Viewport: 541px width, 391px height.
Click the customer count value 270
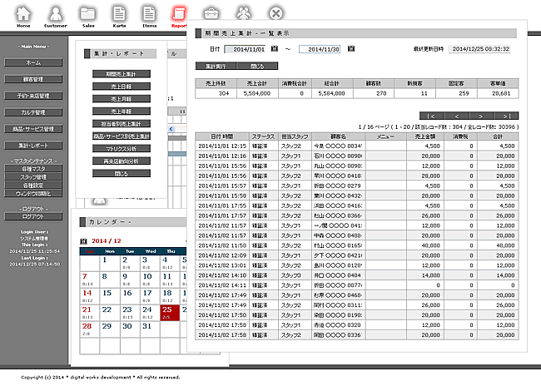coord(374,93)
